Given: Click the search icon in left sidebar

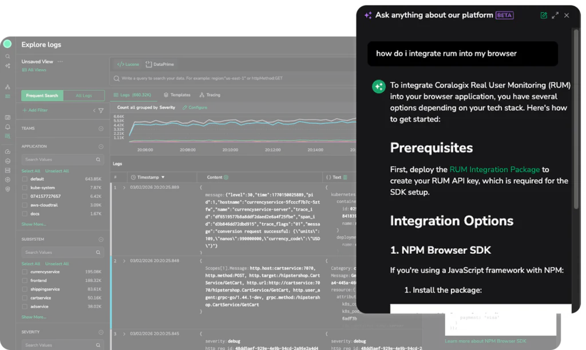Looking at the screenshot, I should [x=7, y=57].
